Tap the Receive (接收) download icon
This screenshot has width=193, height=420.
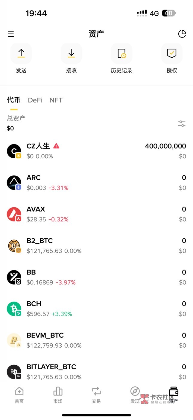click(x=71, y=53)
